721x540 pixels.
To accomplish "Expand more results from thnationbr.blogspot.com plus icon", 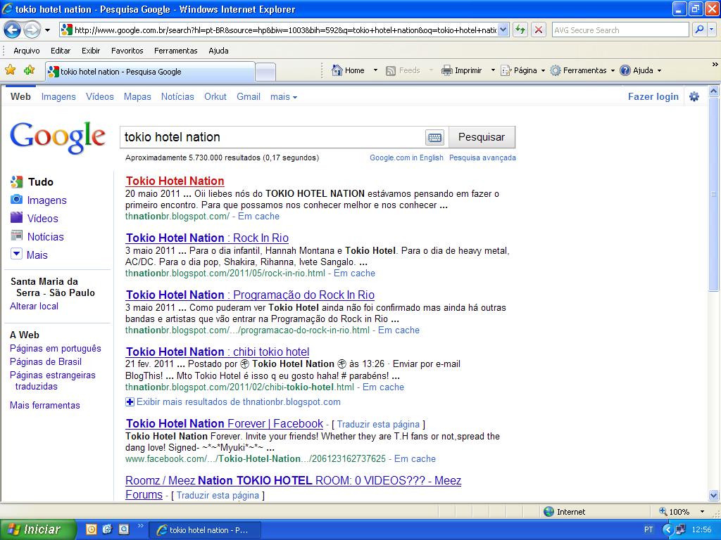I will tap(130, 401).
